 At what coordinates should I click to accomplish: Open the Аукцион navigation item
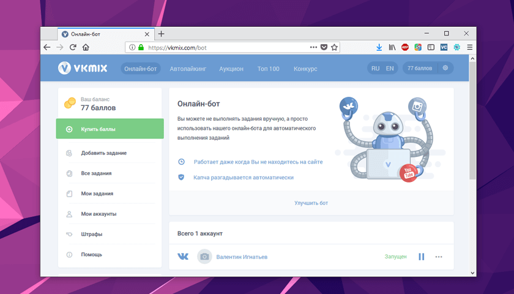(x=231, y=69)
